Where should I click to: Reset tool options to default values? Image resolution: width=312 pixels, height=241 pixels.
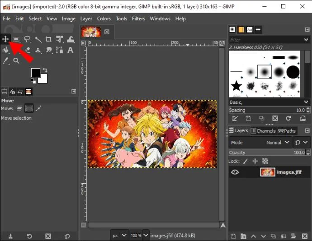pyautogui.click(x=67, y=236)
